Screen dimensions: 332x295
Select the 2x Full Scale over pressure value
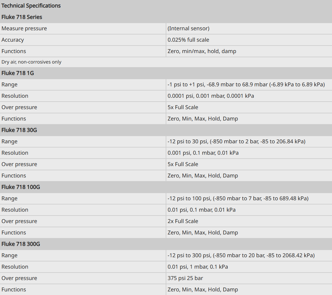pos(183,221)
